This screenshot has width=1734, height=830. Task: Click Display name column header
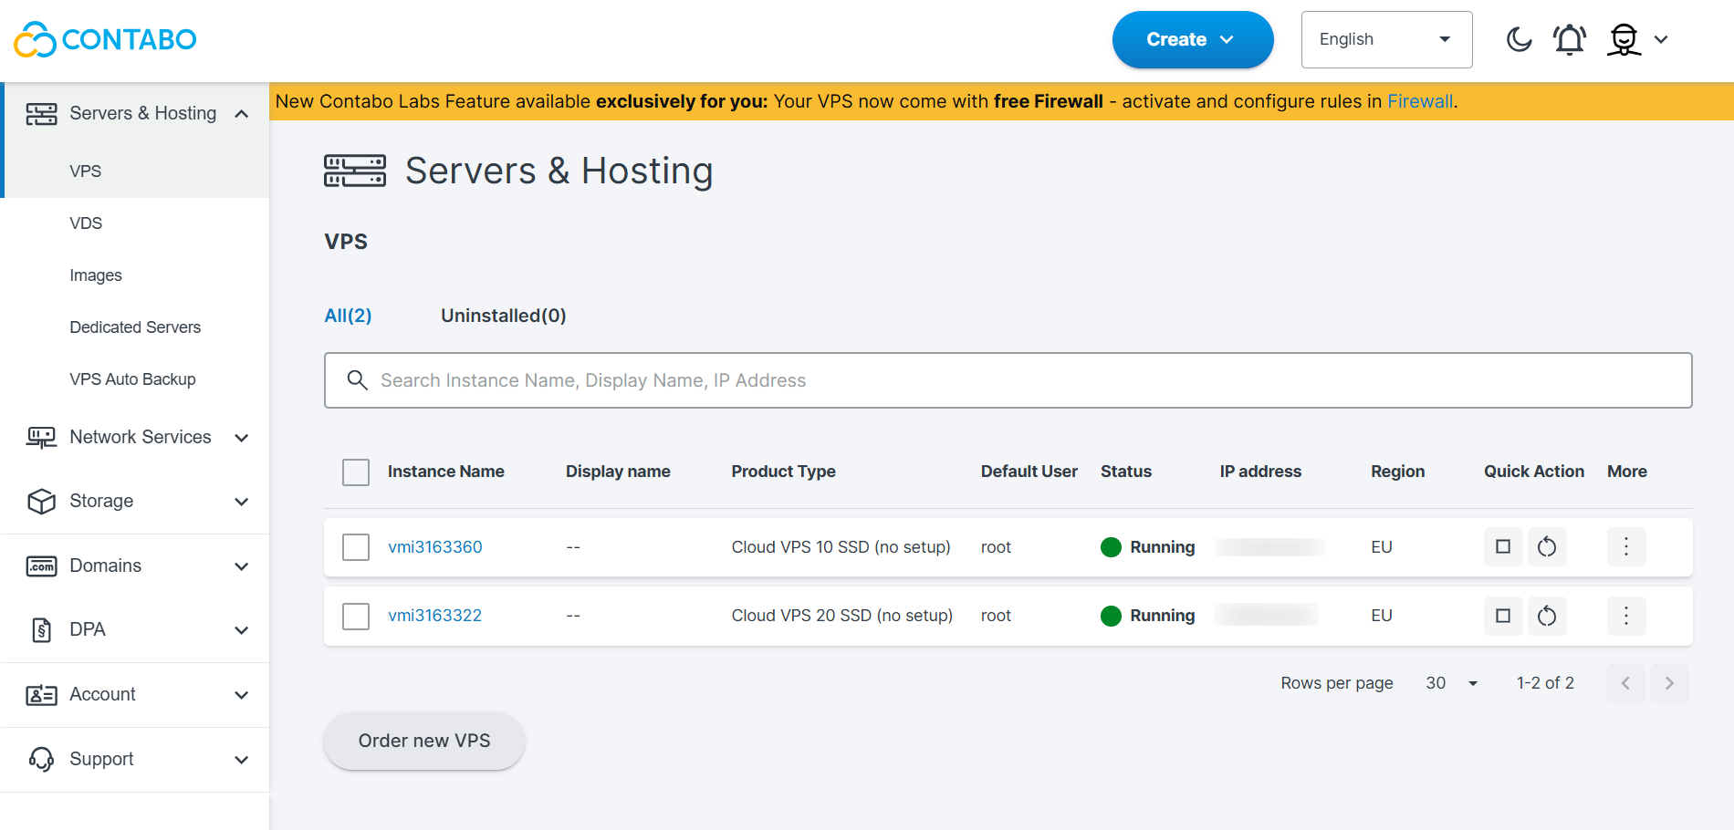click(618, 472)
